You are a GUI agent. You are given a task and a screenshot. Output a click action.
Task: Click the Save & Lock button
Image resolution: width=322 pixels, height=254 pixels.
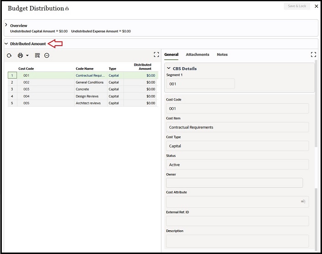pos(297,6)
